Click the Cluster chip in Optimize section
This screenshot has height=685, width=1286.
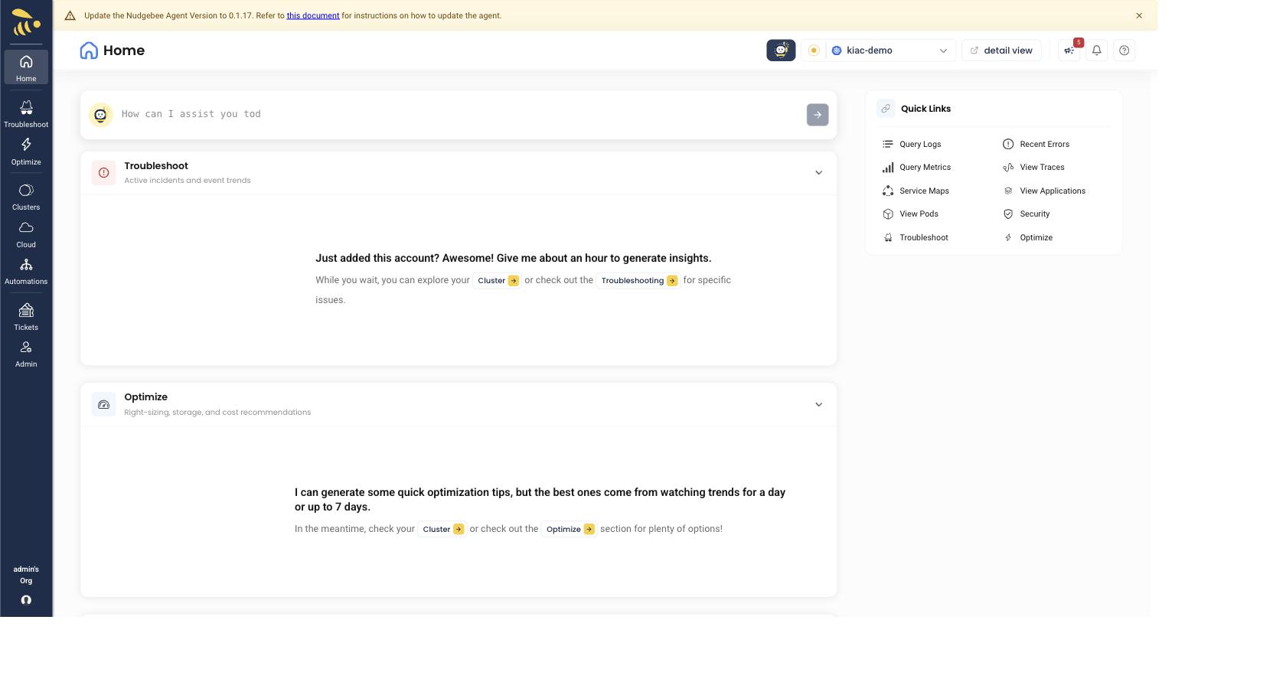442,530
